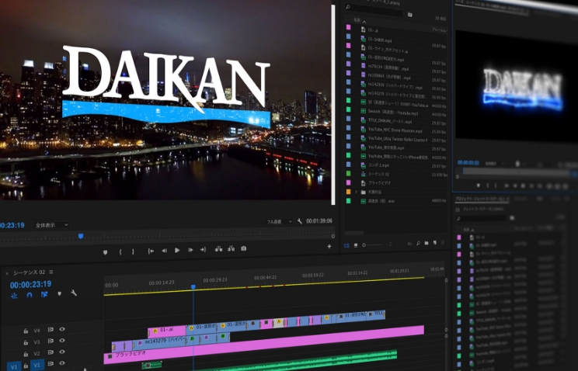Viewport: 578px width, 371px height.
Task: Select the ブラックビデオ clip on track V2
Action: click(264, 344)
